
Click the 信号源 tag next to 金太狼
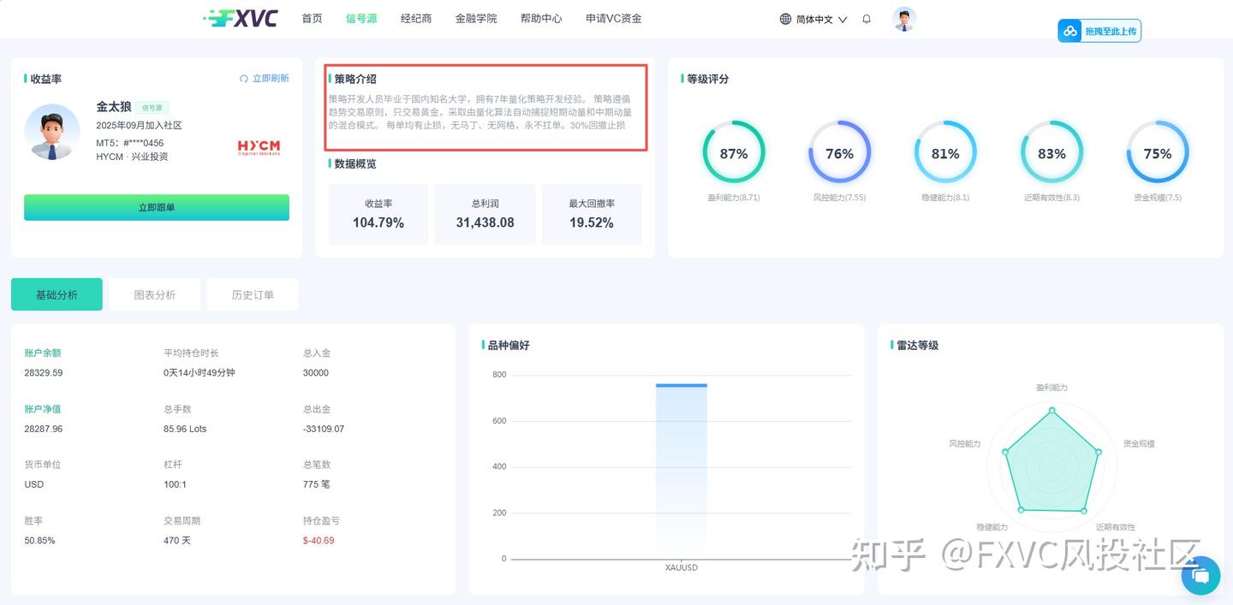(152, 108)
